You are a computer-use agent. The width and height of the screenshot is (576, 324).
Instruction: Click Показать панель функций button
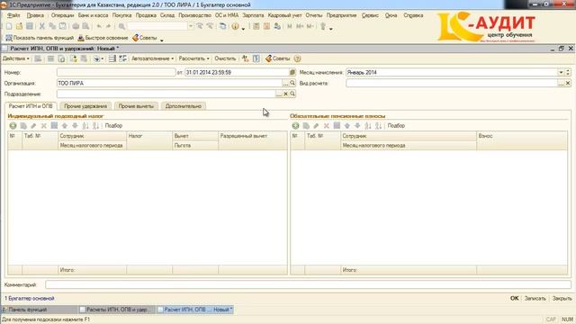point(40,38)
